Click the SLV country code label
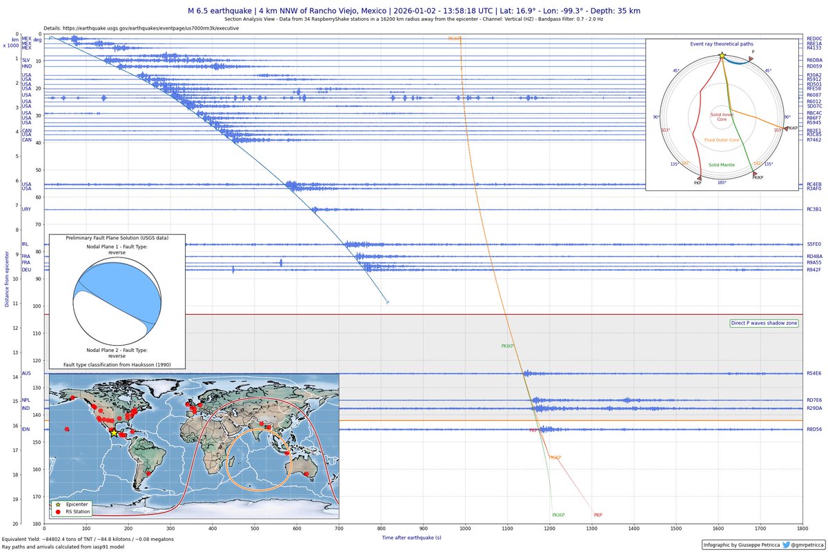The width and height of the screenshot is (828, 552). (26, 60)
